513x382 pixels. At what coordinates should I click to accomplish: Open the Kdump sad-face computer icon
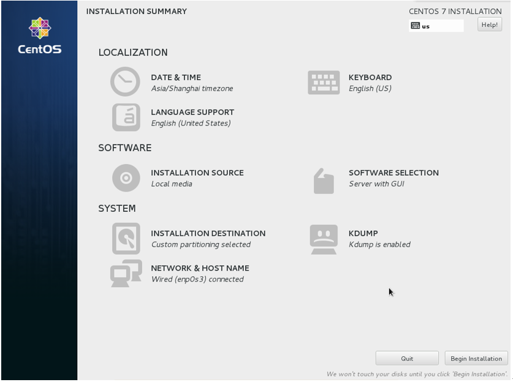pyautogui.click(x=324, y=239)
